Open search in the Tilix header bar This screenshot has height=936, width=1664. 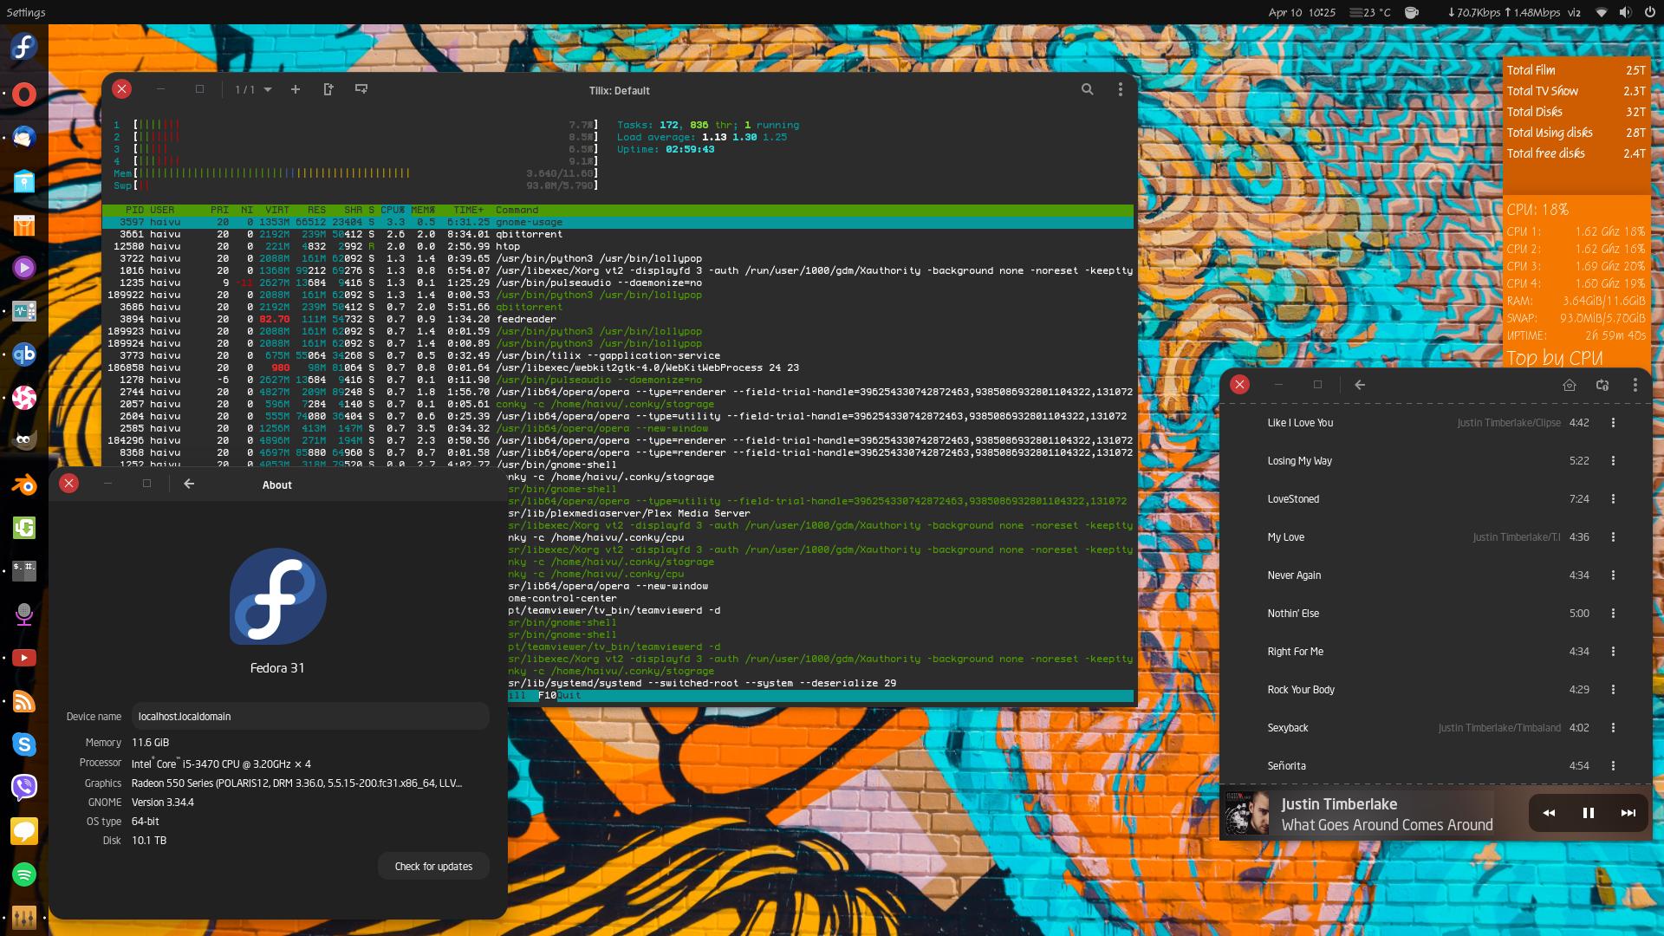[1087, 89]
